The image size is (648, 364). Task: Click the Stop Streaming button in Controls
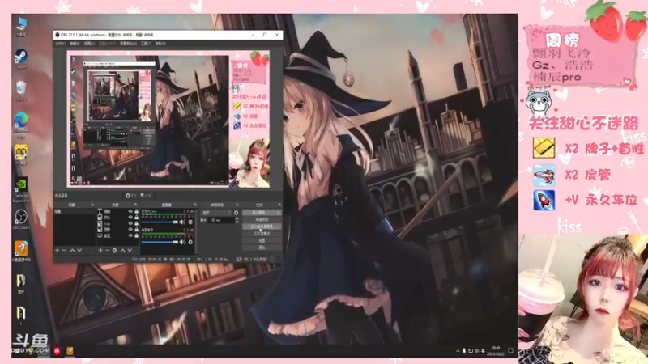pyautogui.click(x=262, y=213)
